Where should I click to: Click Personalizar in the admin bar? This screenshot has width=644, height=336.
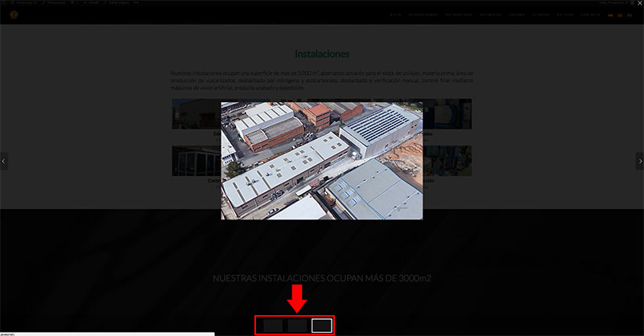(x=54, y=2)
